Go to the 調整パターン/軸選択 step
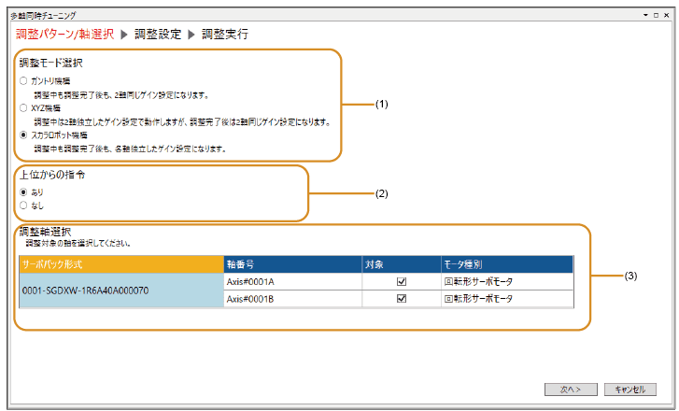This screenshot has height=411, width=679. [64, 34]
